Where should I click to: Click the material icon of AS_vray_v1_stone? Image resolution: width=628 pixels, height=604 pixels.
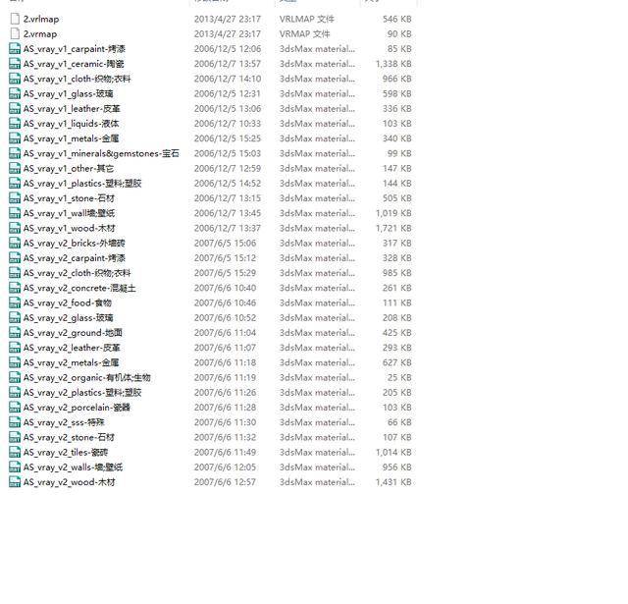(x=15, y=198)
